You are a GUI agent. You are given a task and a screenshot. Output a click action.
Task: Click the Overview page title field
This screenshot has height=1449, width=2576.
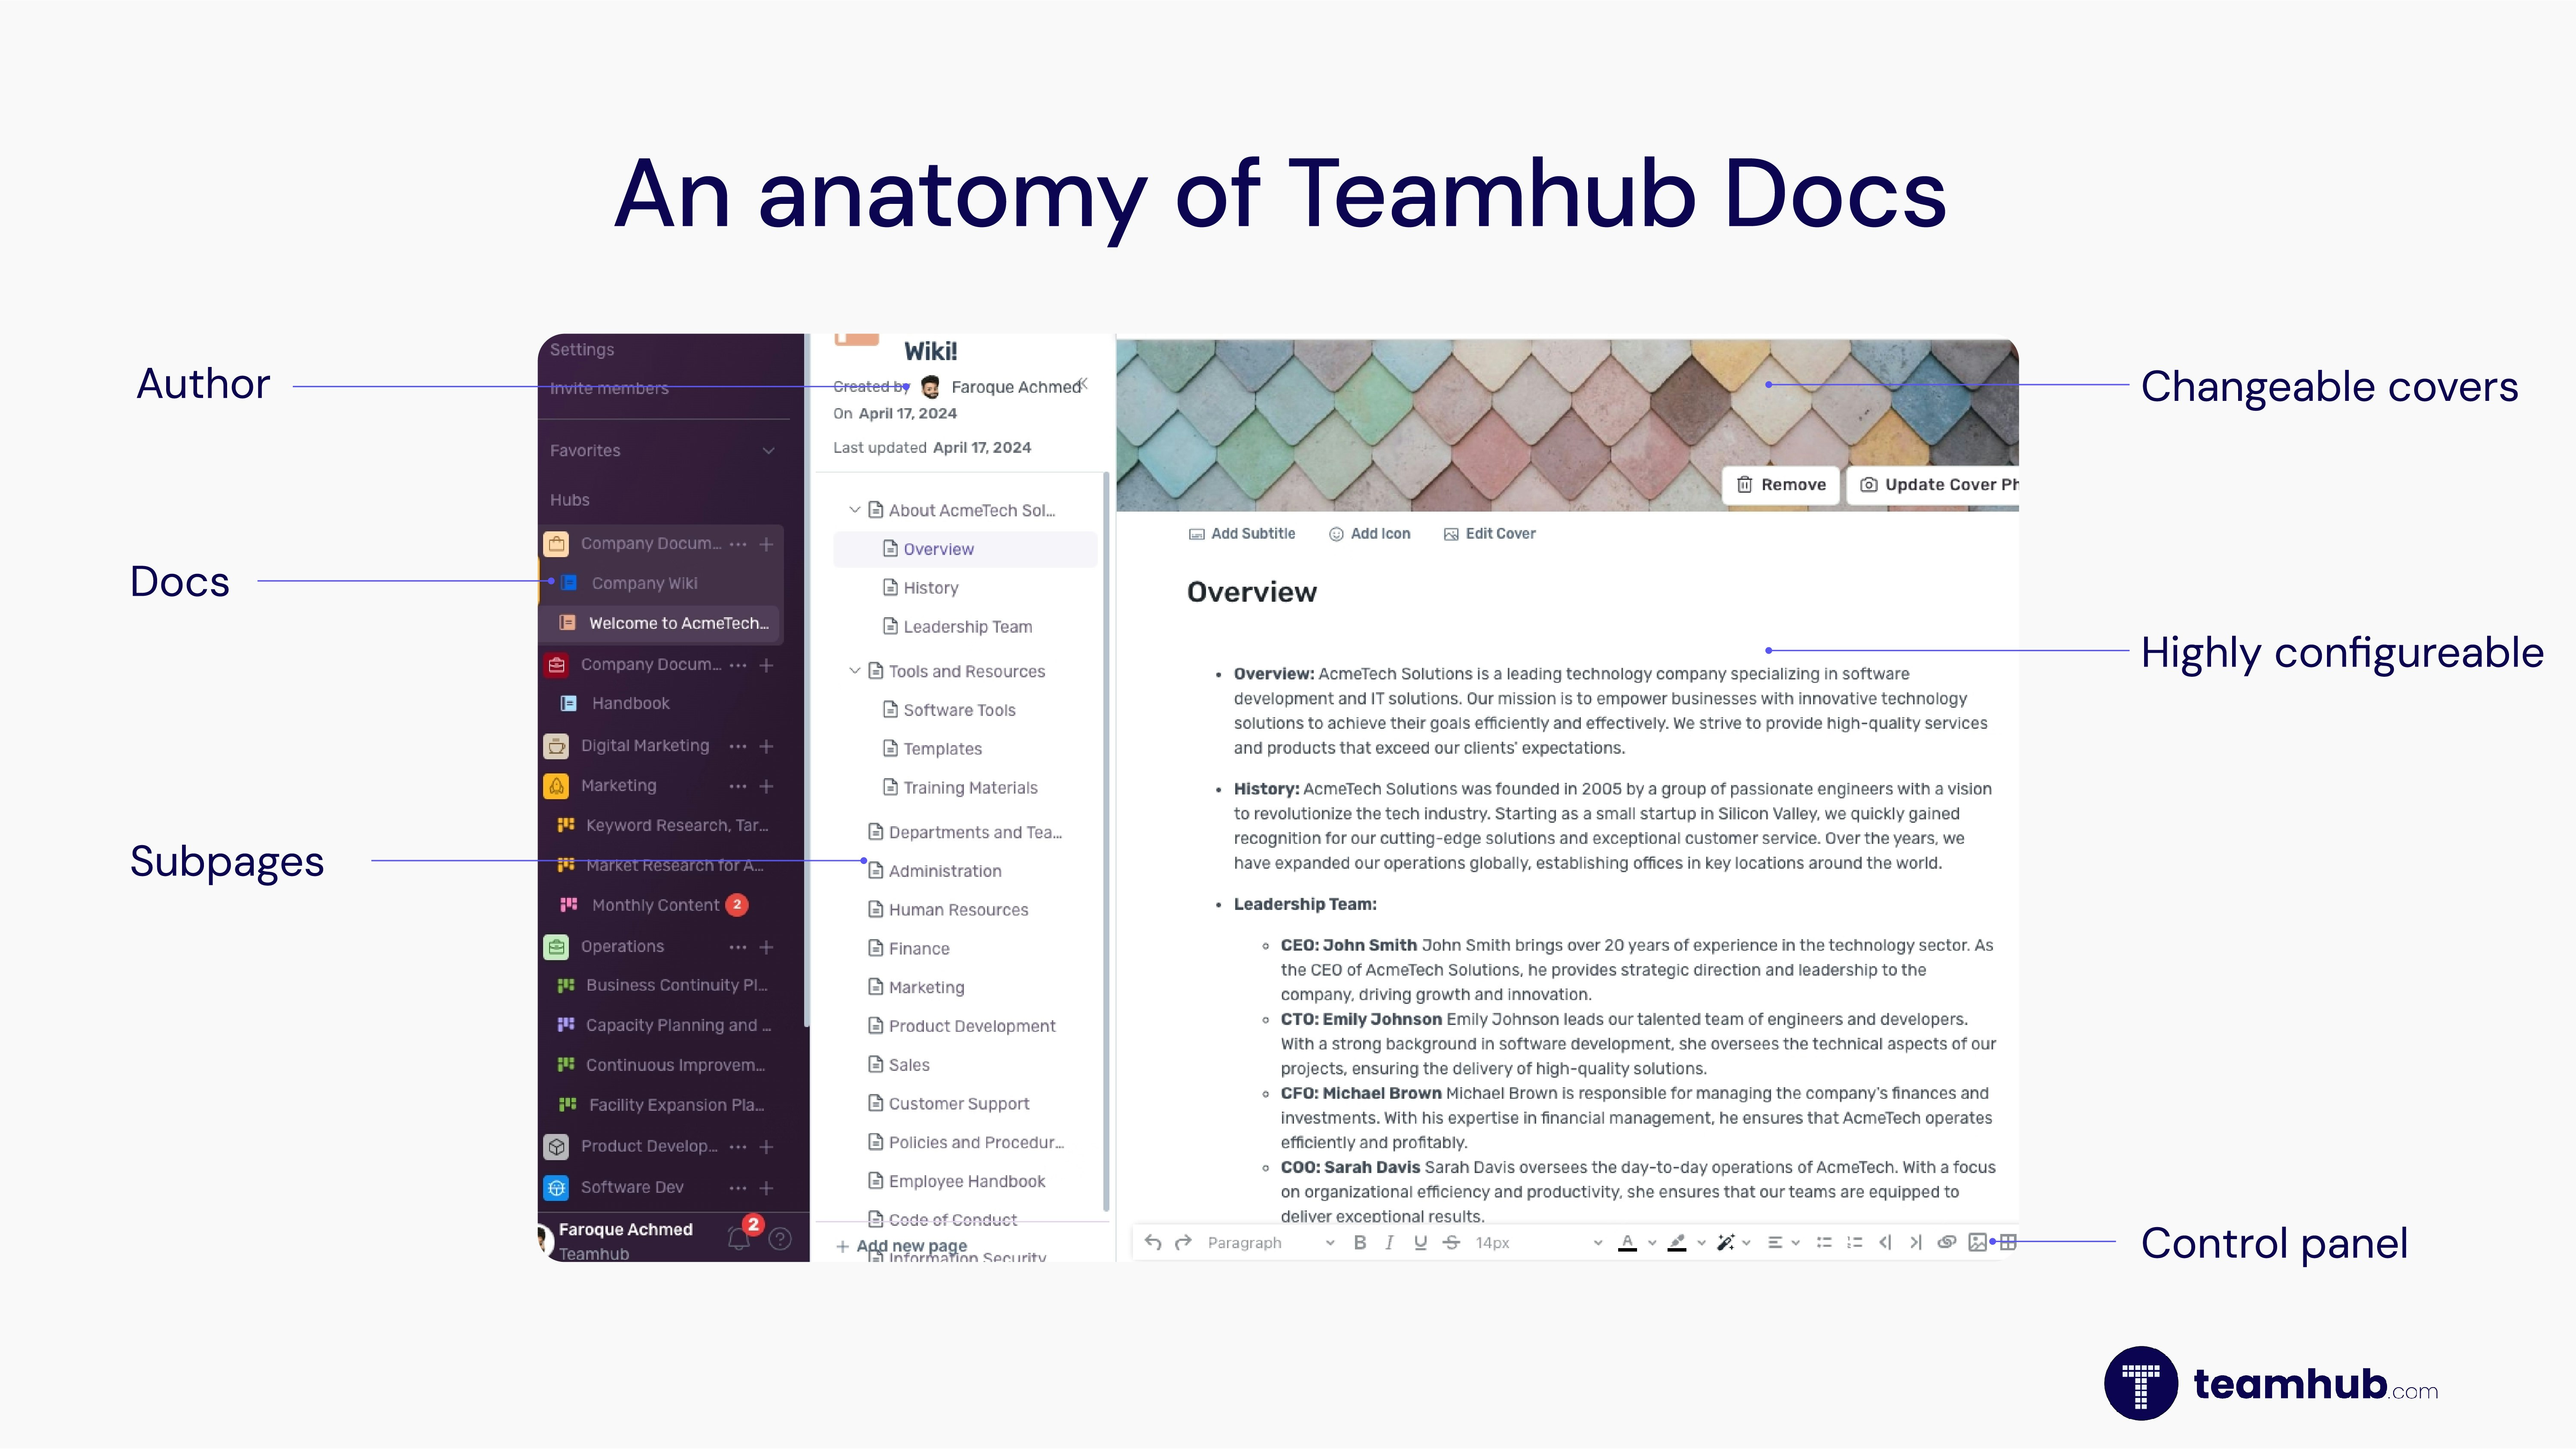tap(1252, 592)
